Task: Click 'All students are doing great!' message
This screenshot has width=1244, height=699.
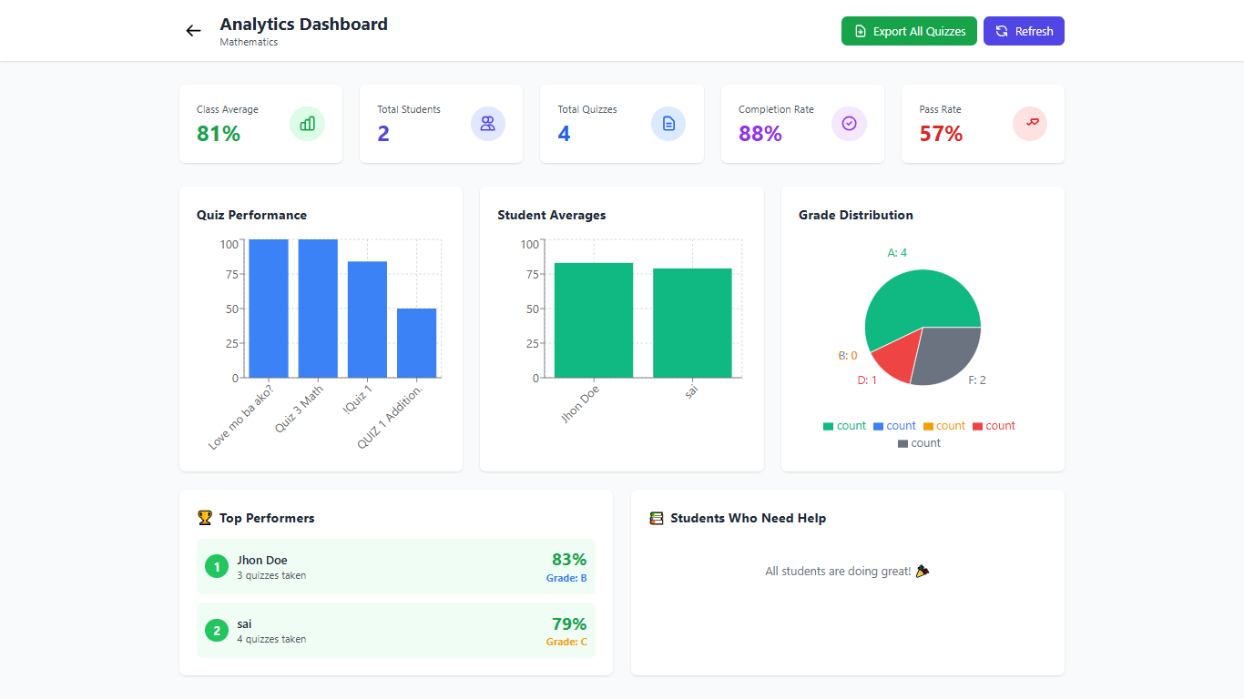Action: coord(847,572)
